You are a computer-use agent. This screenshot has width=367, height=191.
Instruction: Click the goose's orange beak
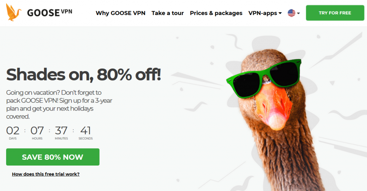point(274,106)
